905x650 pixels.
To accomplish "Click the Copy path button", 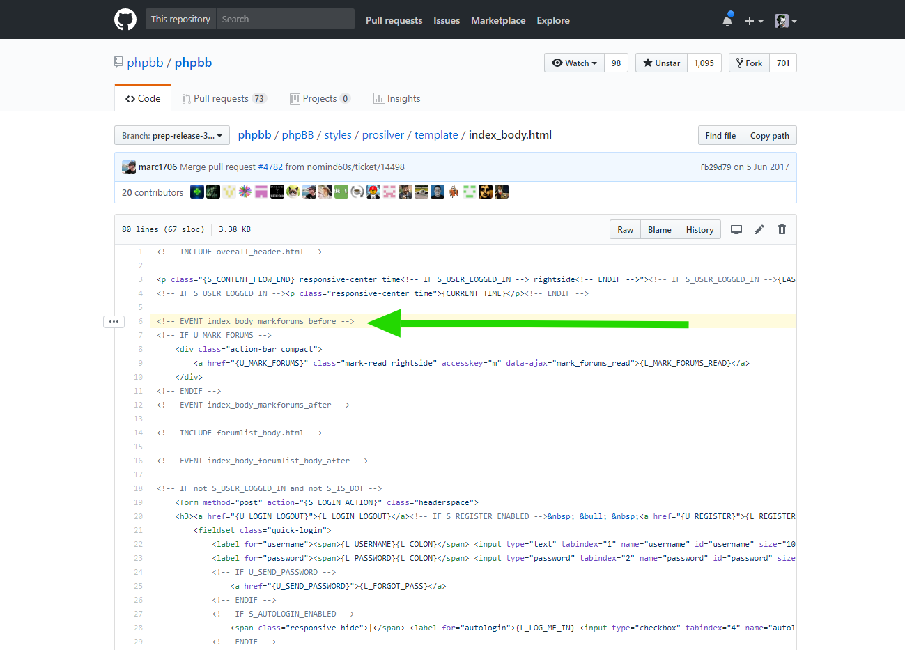I will click(x=770, y=135).
